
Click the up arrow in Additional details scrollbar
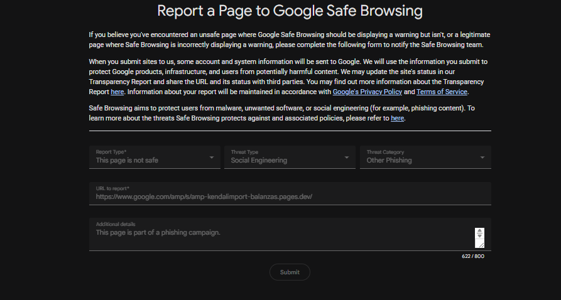point(479,230)
